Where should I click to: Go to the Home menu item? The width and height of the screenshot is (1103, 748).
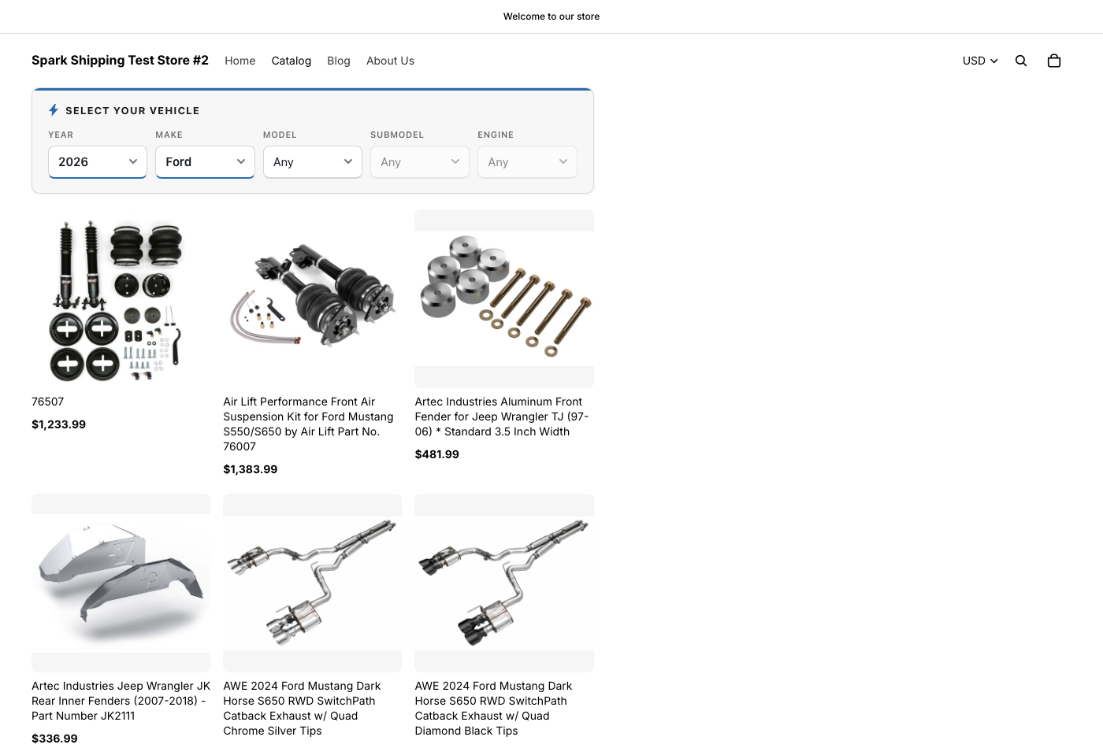(x=240, y=61)
